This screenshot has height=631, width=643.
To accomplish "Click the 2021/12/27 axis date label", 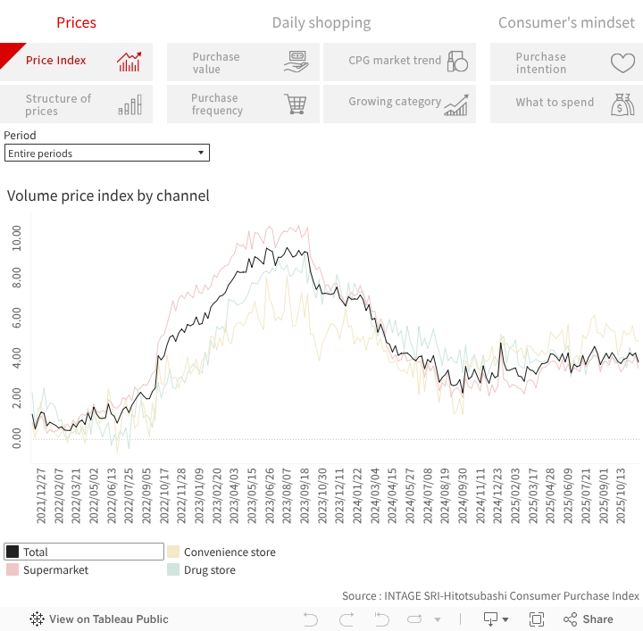I will pos(41,496).
